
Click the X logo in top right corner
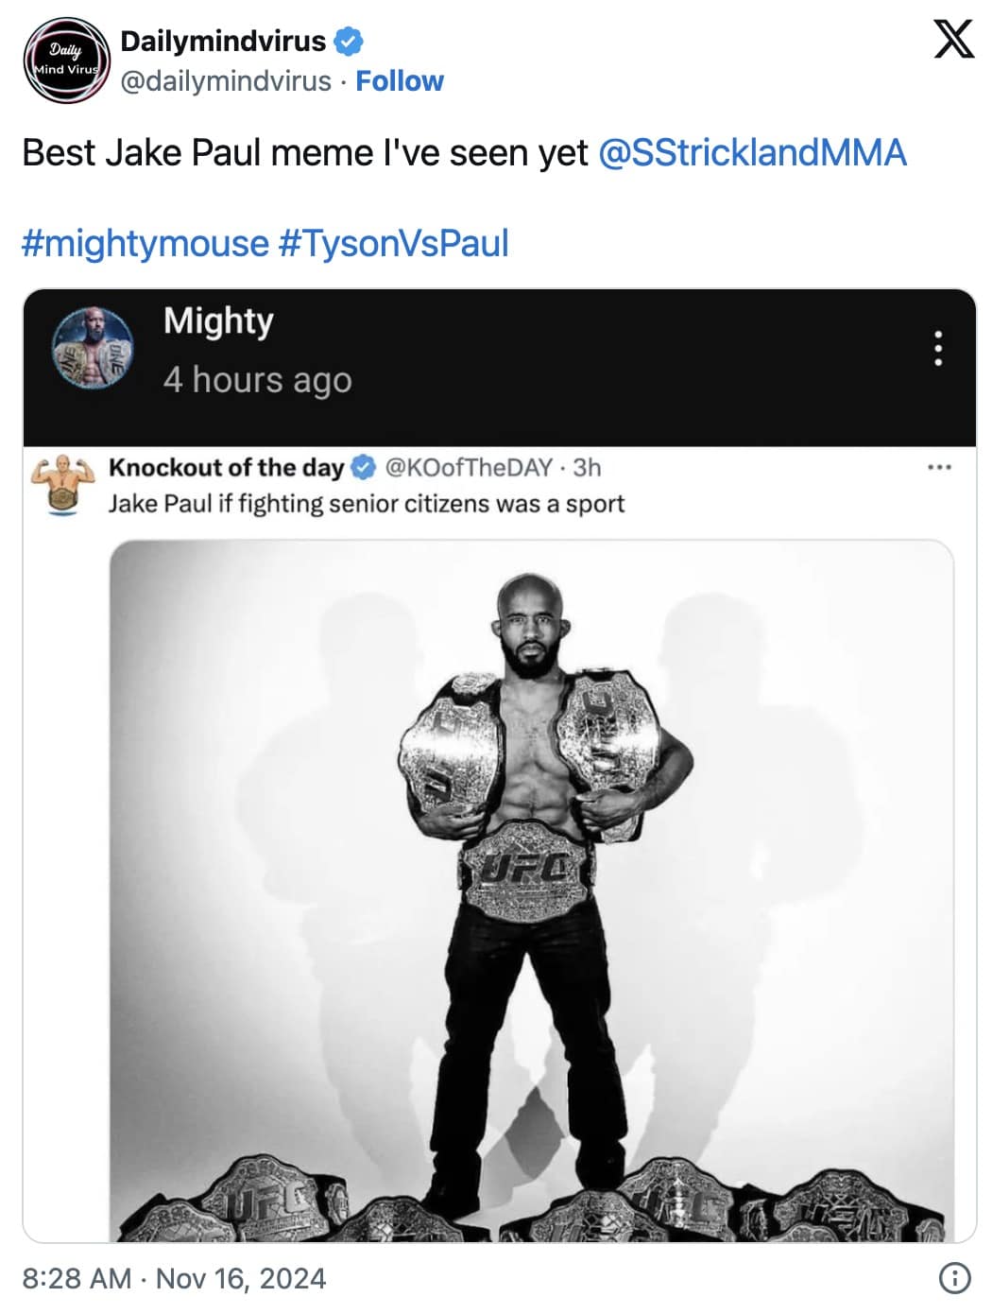tap(951, 40)
